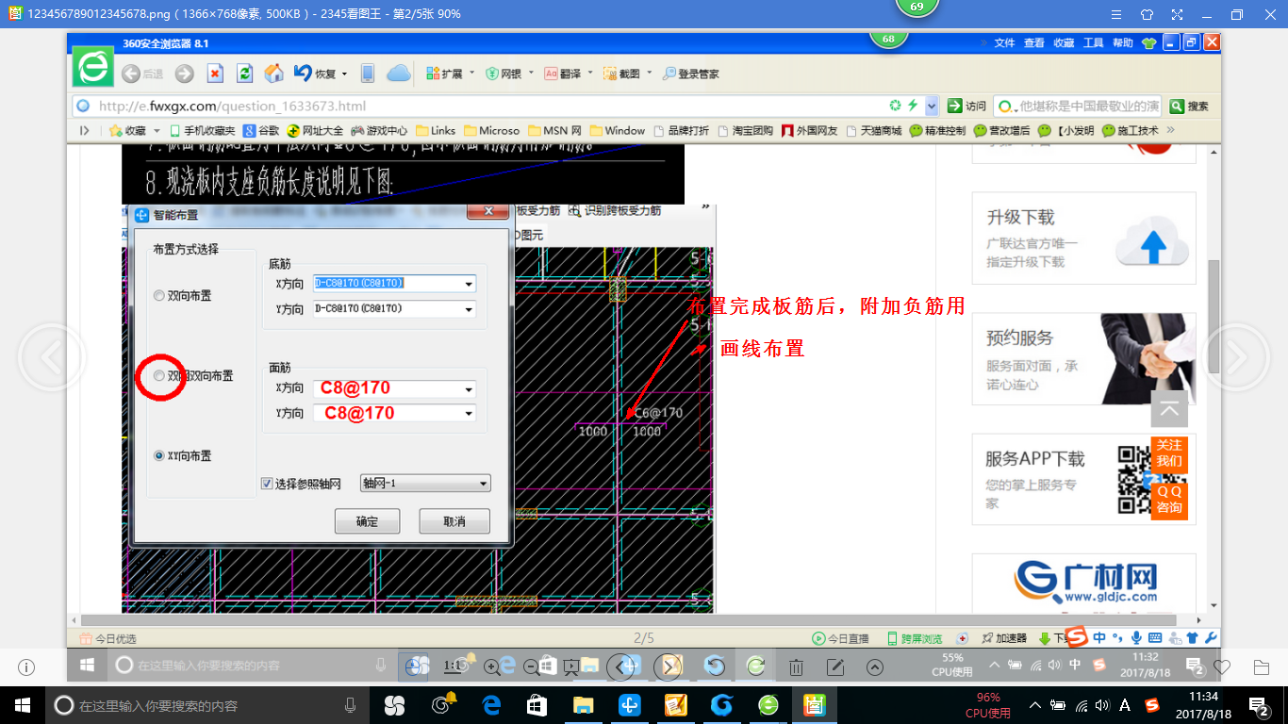Click the 搜索 search button in browser
Viewport: 1288px width, 724px height.
pos(1190,106)
